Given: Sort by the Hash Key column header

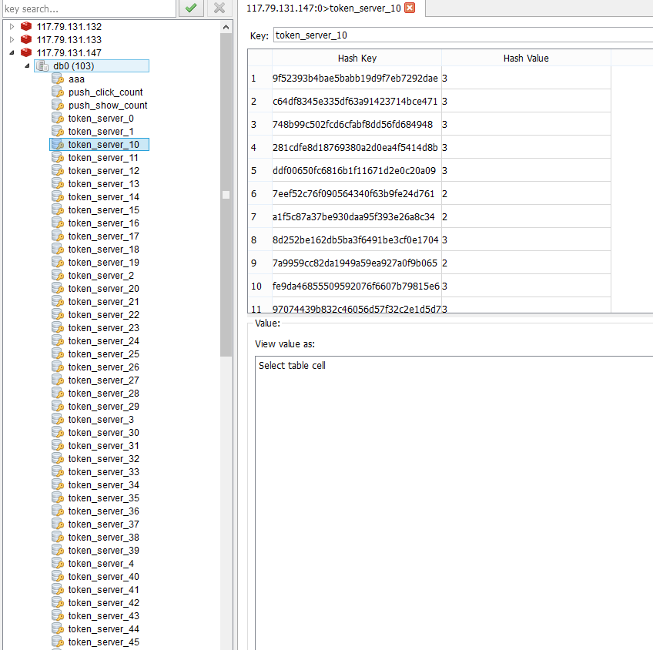Looking at the screenshot, I should (357, 59).
